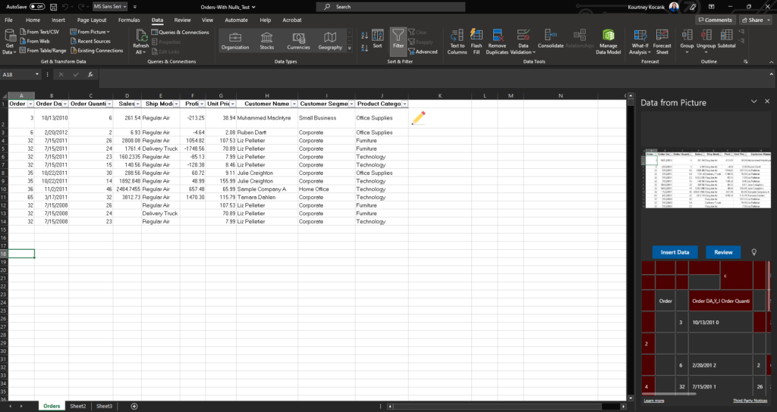Screen dimensions: 777x412
Task: Click the pencil icon in row 2
Action: (x=418, y=118)
